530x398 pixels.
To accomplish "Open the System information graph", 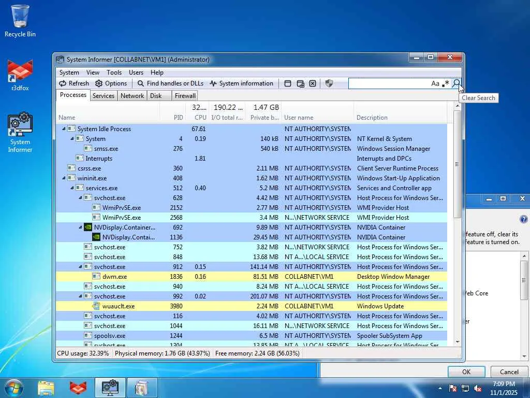I will 241,83.
